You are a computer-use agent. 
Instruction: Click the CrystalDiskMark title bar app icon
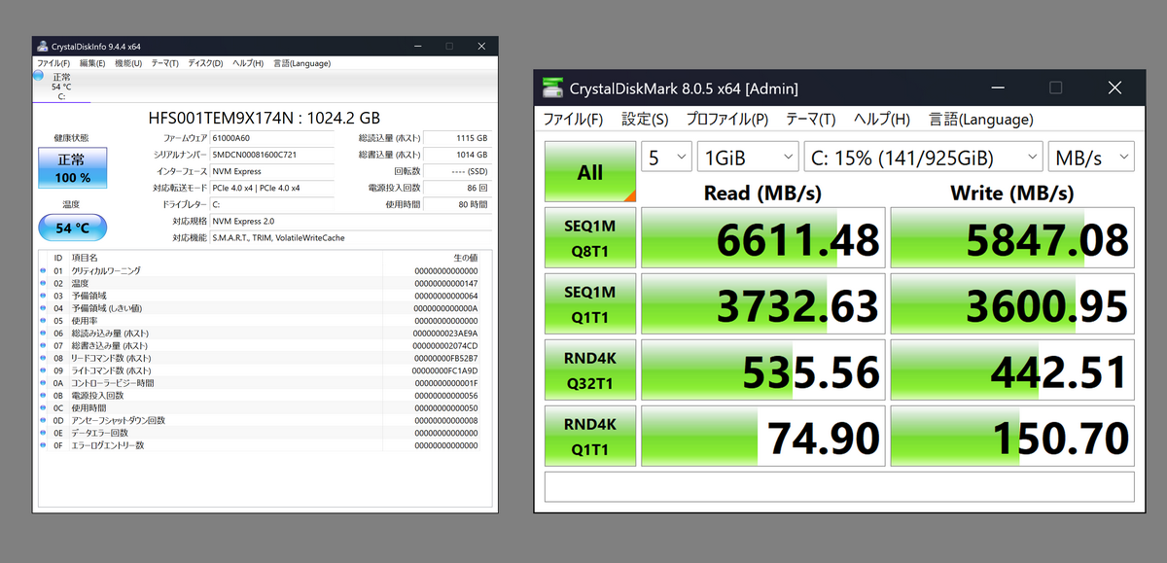coord(552,88)
